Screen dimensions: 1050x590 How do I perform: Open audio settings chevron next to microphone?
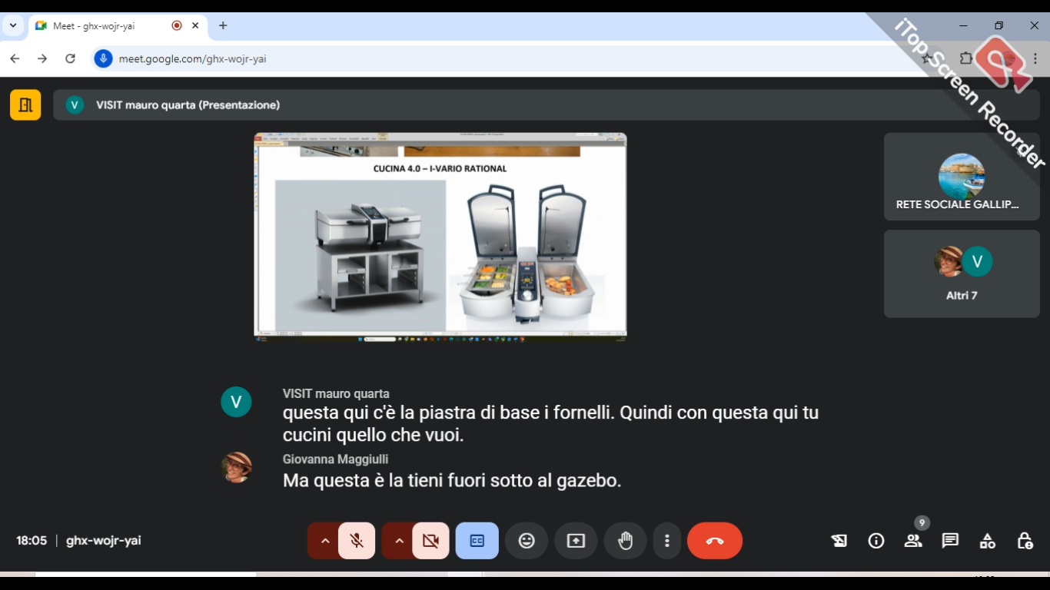tap(324, 541)
